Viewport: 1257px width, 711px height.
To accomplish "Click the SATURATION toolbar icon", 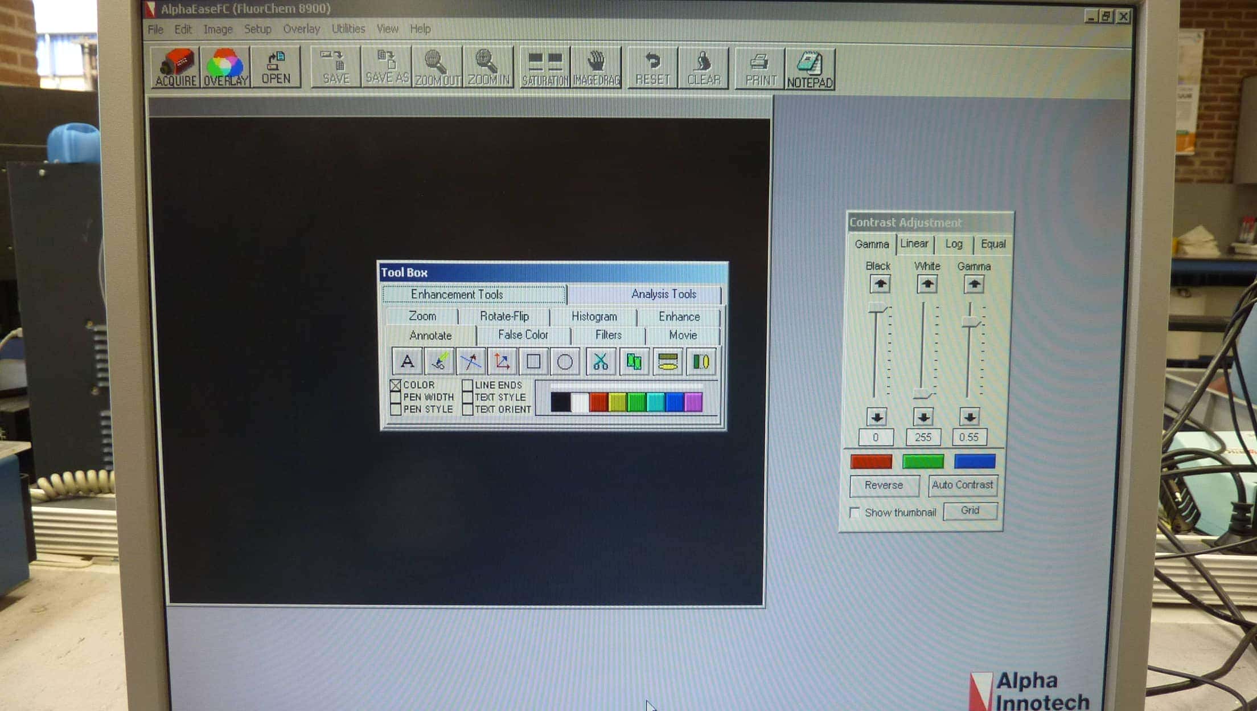I will 545,68.
